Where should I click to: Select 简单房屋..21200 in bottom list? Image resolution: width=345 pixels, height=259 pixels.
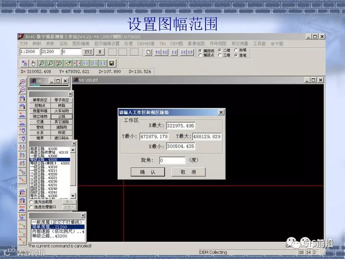click(58, 227)
